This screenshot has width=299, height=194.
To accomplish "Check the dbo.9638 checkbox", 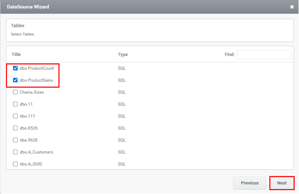I will (x=15, y=140).
